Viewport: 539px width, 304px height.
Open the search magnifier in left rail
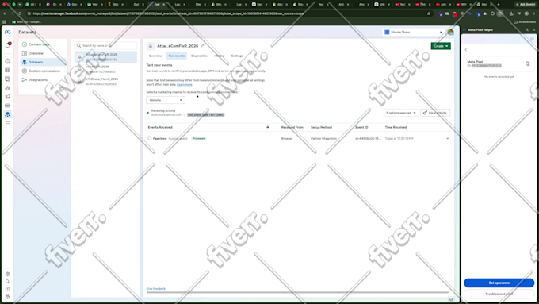[8, 282]
